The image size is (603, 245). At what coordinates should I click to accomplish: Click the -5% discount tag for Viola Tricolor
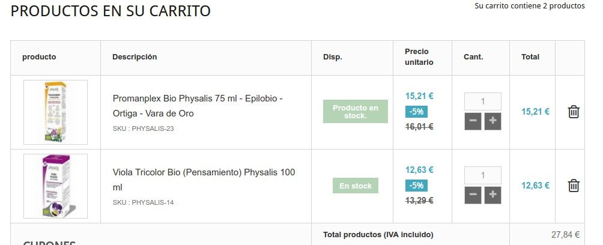[416, 186]
